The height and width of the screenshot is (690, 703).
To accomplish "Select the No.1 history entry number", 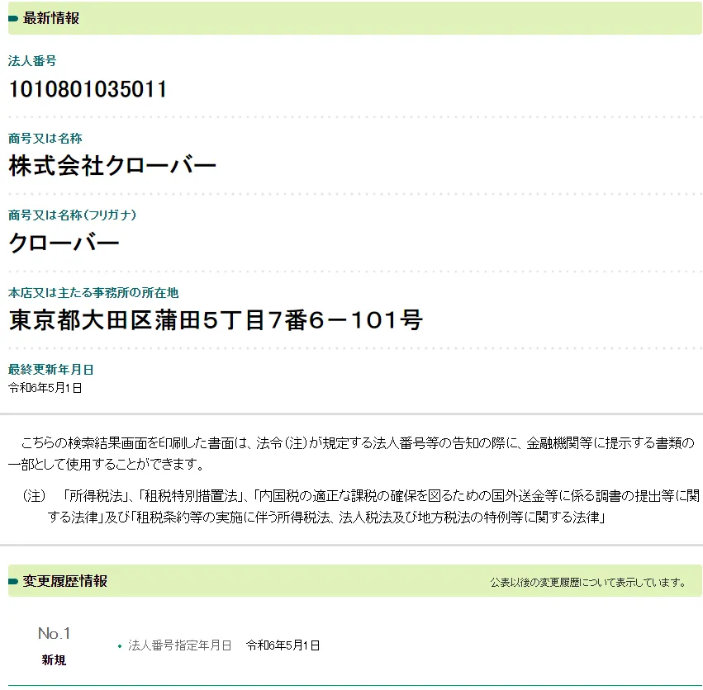I will [55, 634].
